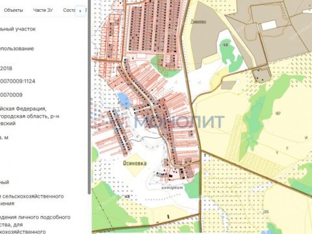Click the Осиновка village label on map
This screenshot has height=234, width=312.
(x=135, y=163)
